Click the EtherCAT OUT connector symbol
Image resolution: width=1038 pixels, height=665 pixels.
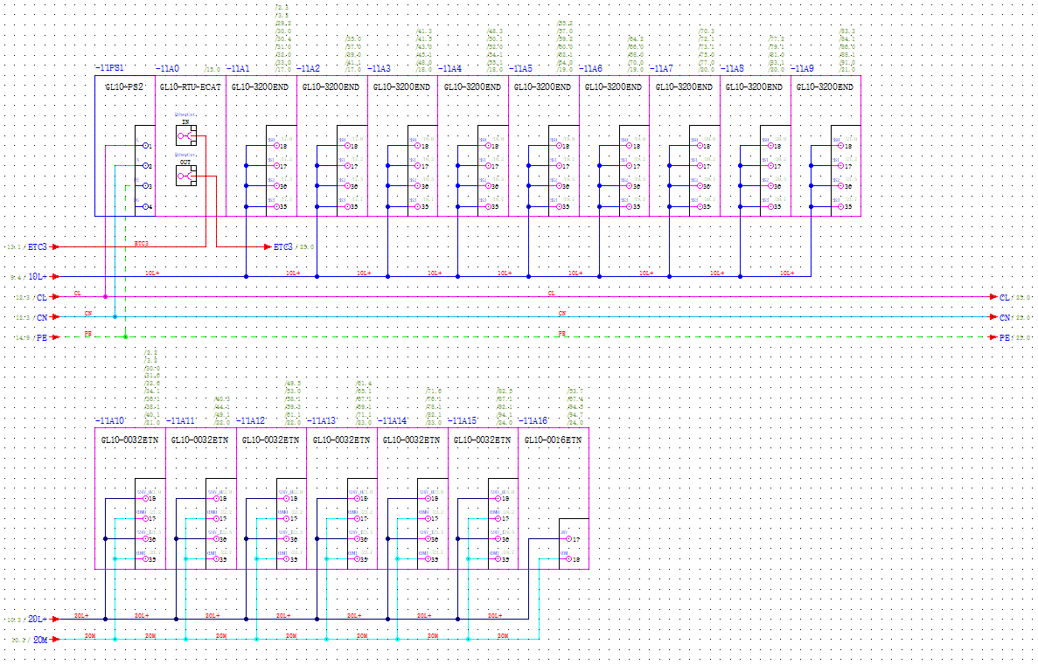click(x=186, y=176)
